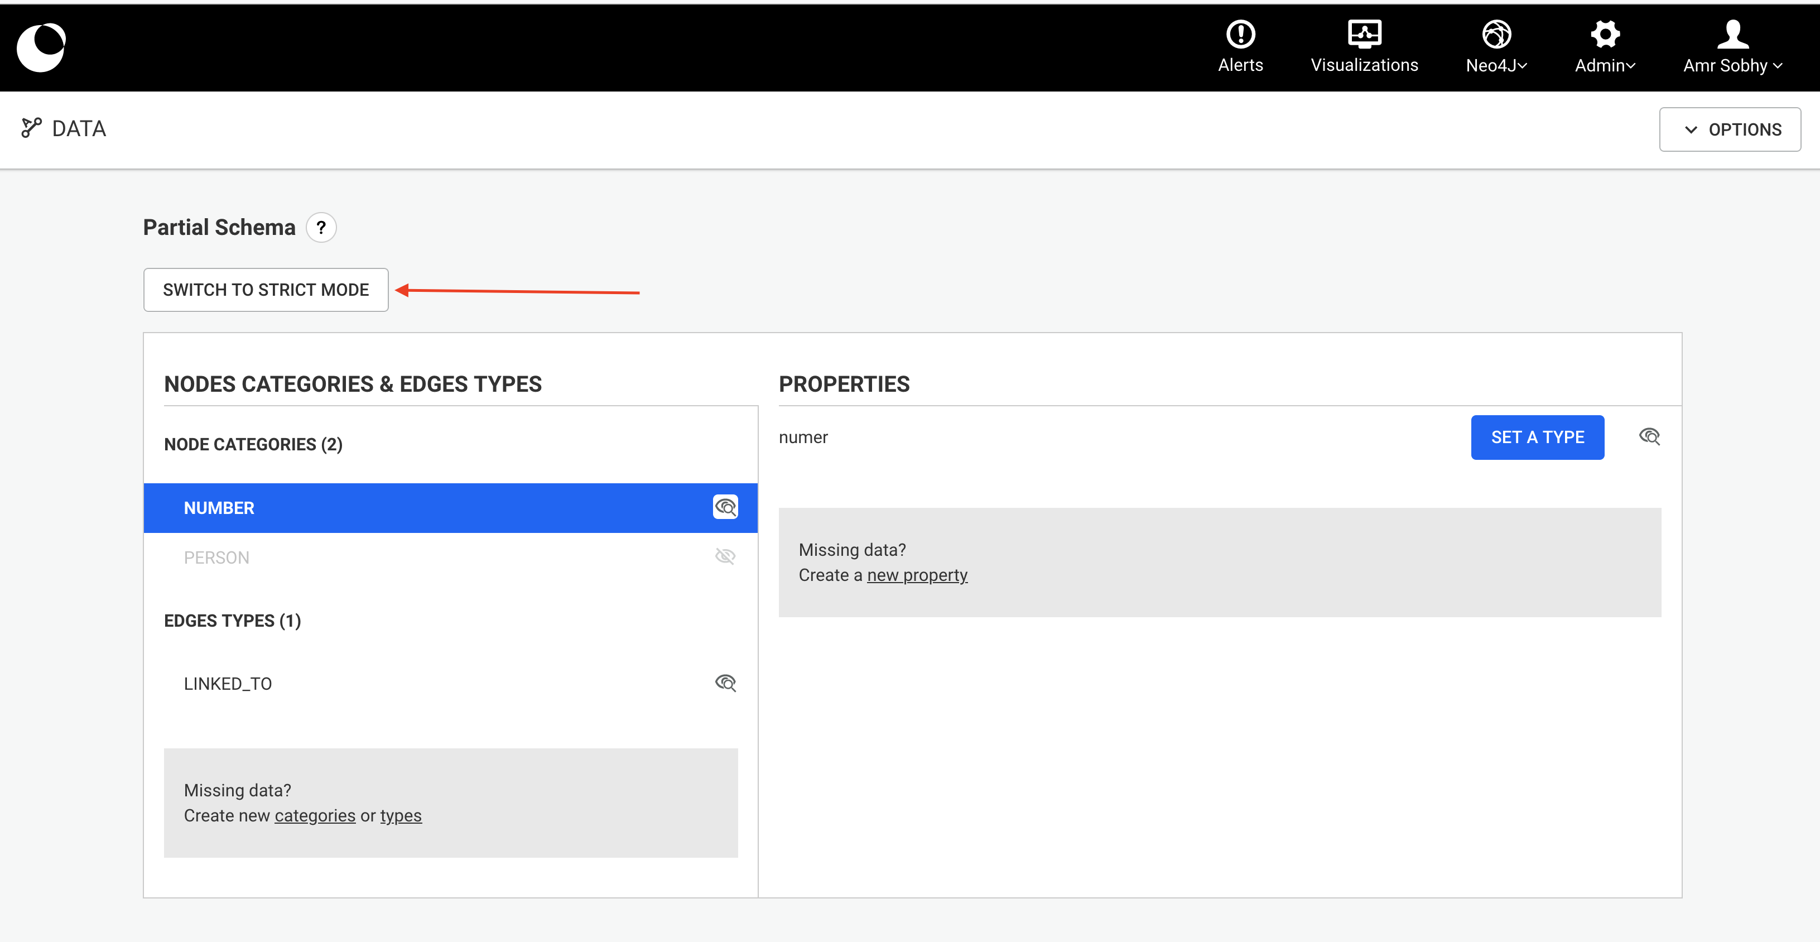The image size is (1820, 942).
Task: Click the numer property name
Action: [803, 438]
